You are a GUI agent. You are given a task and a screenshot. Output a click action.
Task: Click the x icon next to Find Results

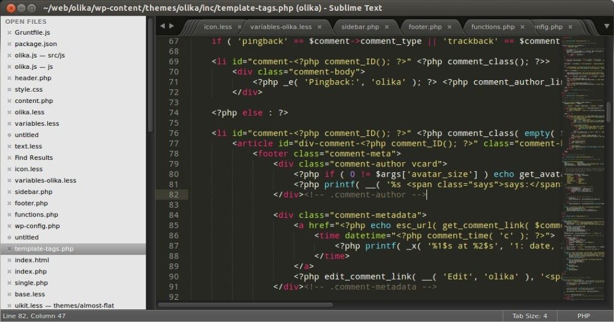(10, 158)
